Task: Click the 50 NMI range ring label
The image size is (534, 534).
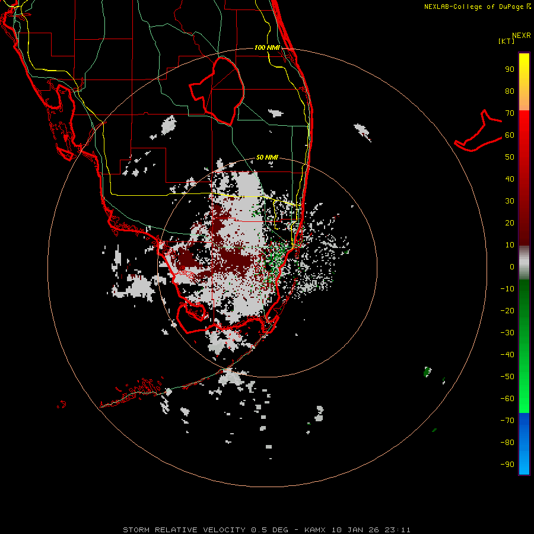Action: (x=267, y=157)
